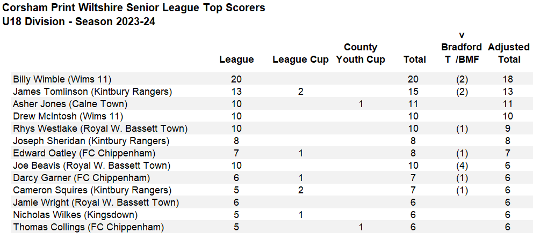Select the Joseph Sheridan (Kintbury Rangers) row

(x=271, y=141)
